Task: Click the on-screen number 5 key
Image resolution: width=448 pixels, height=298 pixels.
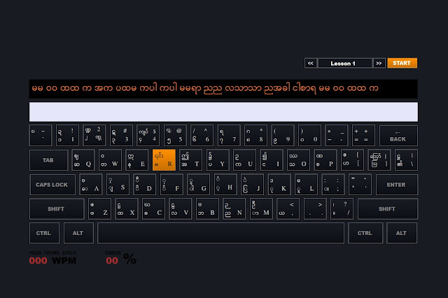Action: (175, 135)
